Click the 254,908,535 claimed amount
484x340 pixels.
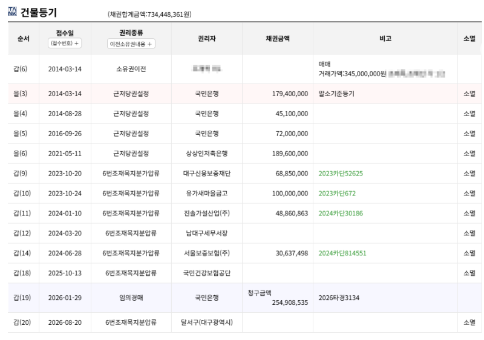[x=290, y=302]
